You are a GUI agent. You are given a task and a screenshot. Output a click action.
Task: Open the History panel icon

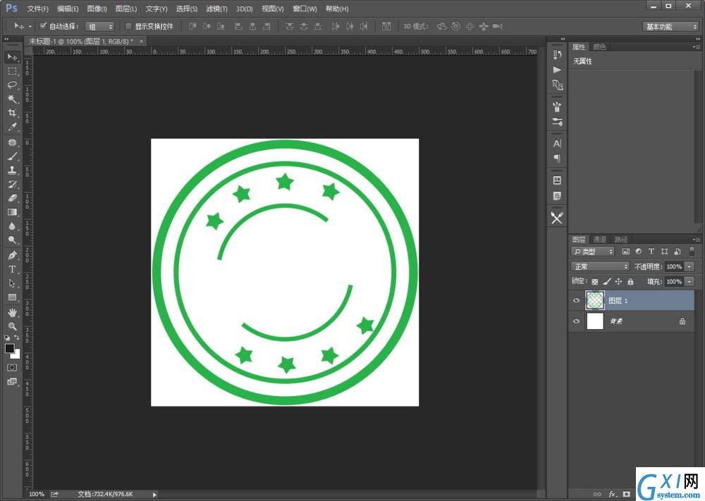(557, 54)
